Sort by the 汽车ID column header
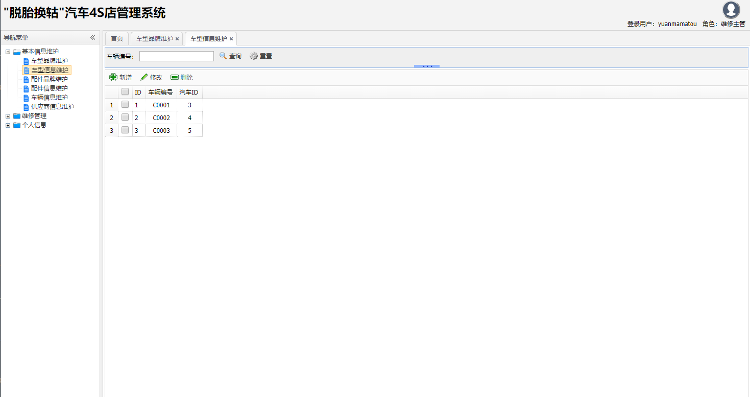750x397 pixels. 189,92
